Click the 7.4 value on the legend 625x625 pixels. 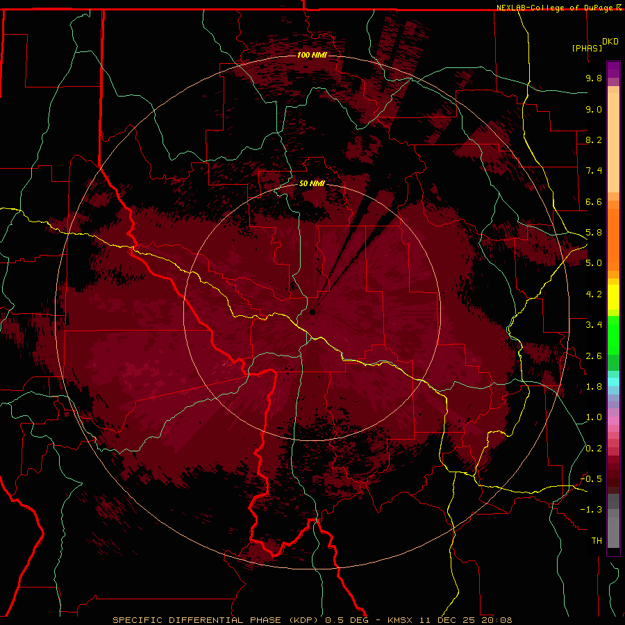click(x=594, y=171)
